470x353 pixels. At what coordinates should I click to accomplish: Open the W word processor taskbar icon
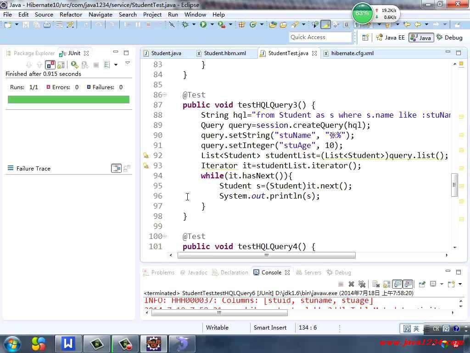click(x=68, y=343)
